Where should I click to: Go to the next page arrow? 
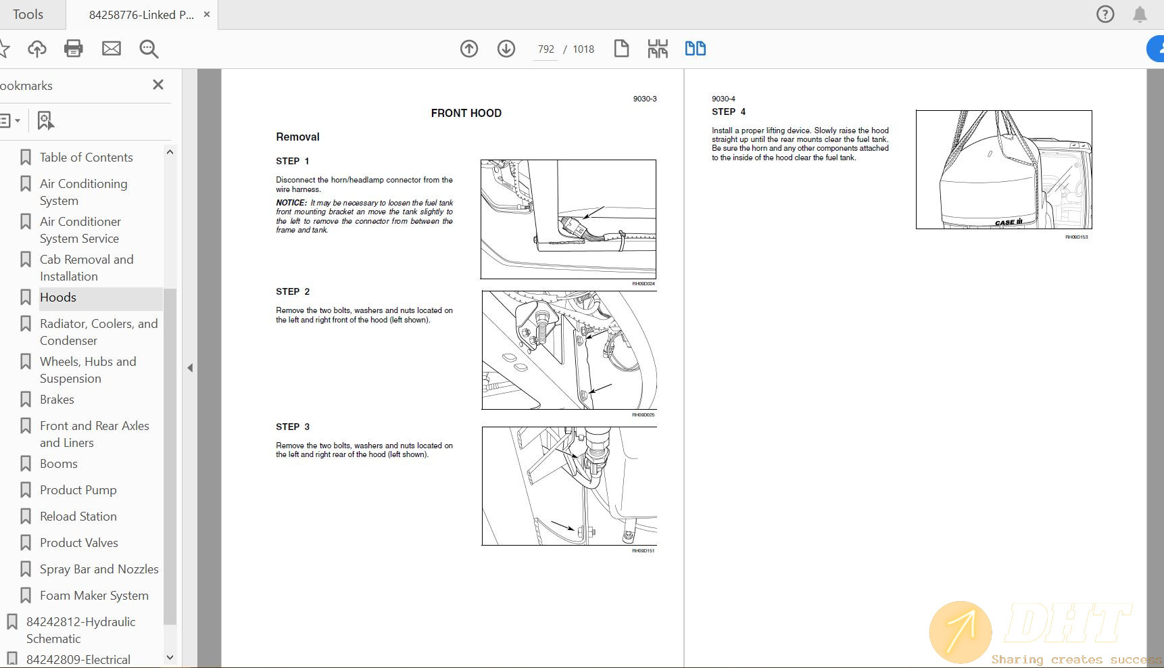(x=506, y=49)
